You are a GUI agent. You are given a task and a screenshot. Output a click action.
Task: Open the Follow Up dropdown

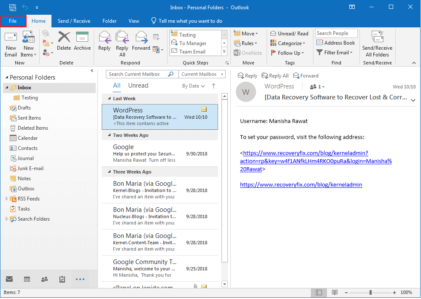coord(287,53)
